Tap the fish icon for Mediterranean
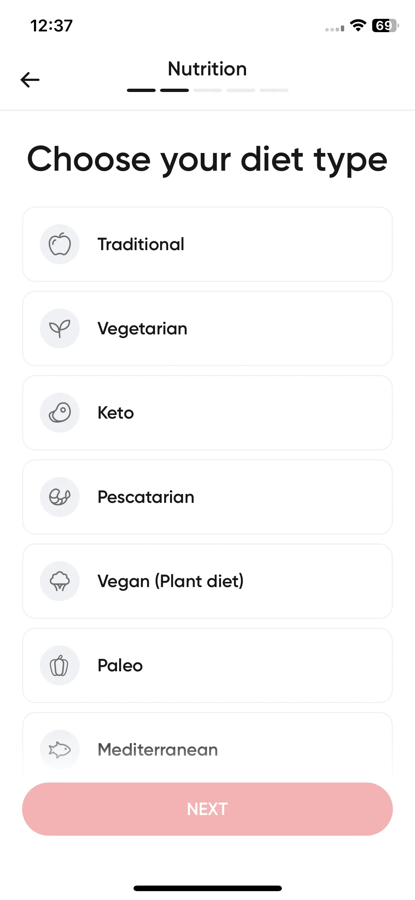Viewport: 415px width, 900px height. point(60,750)
